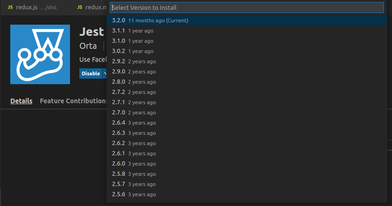
Task: Pick version 2.5.8 to install
Action: tap(247, 173)
